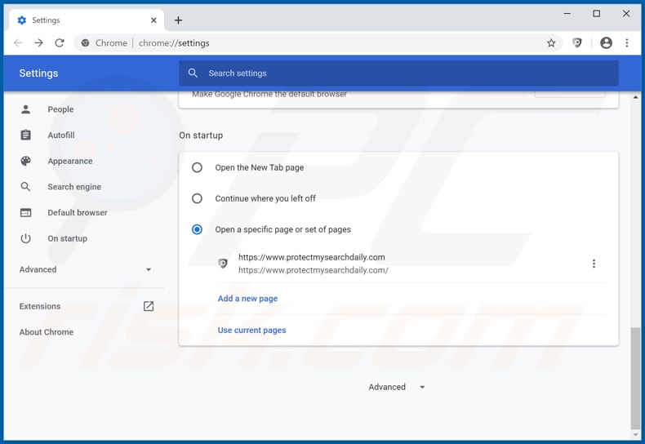Screen dimensions: 645x444
Task: Click Use current pages link
Action: click(x=251, y=330)
